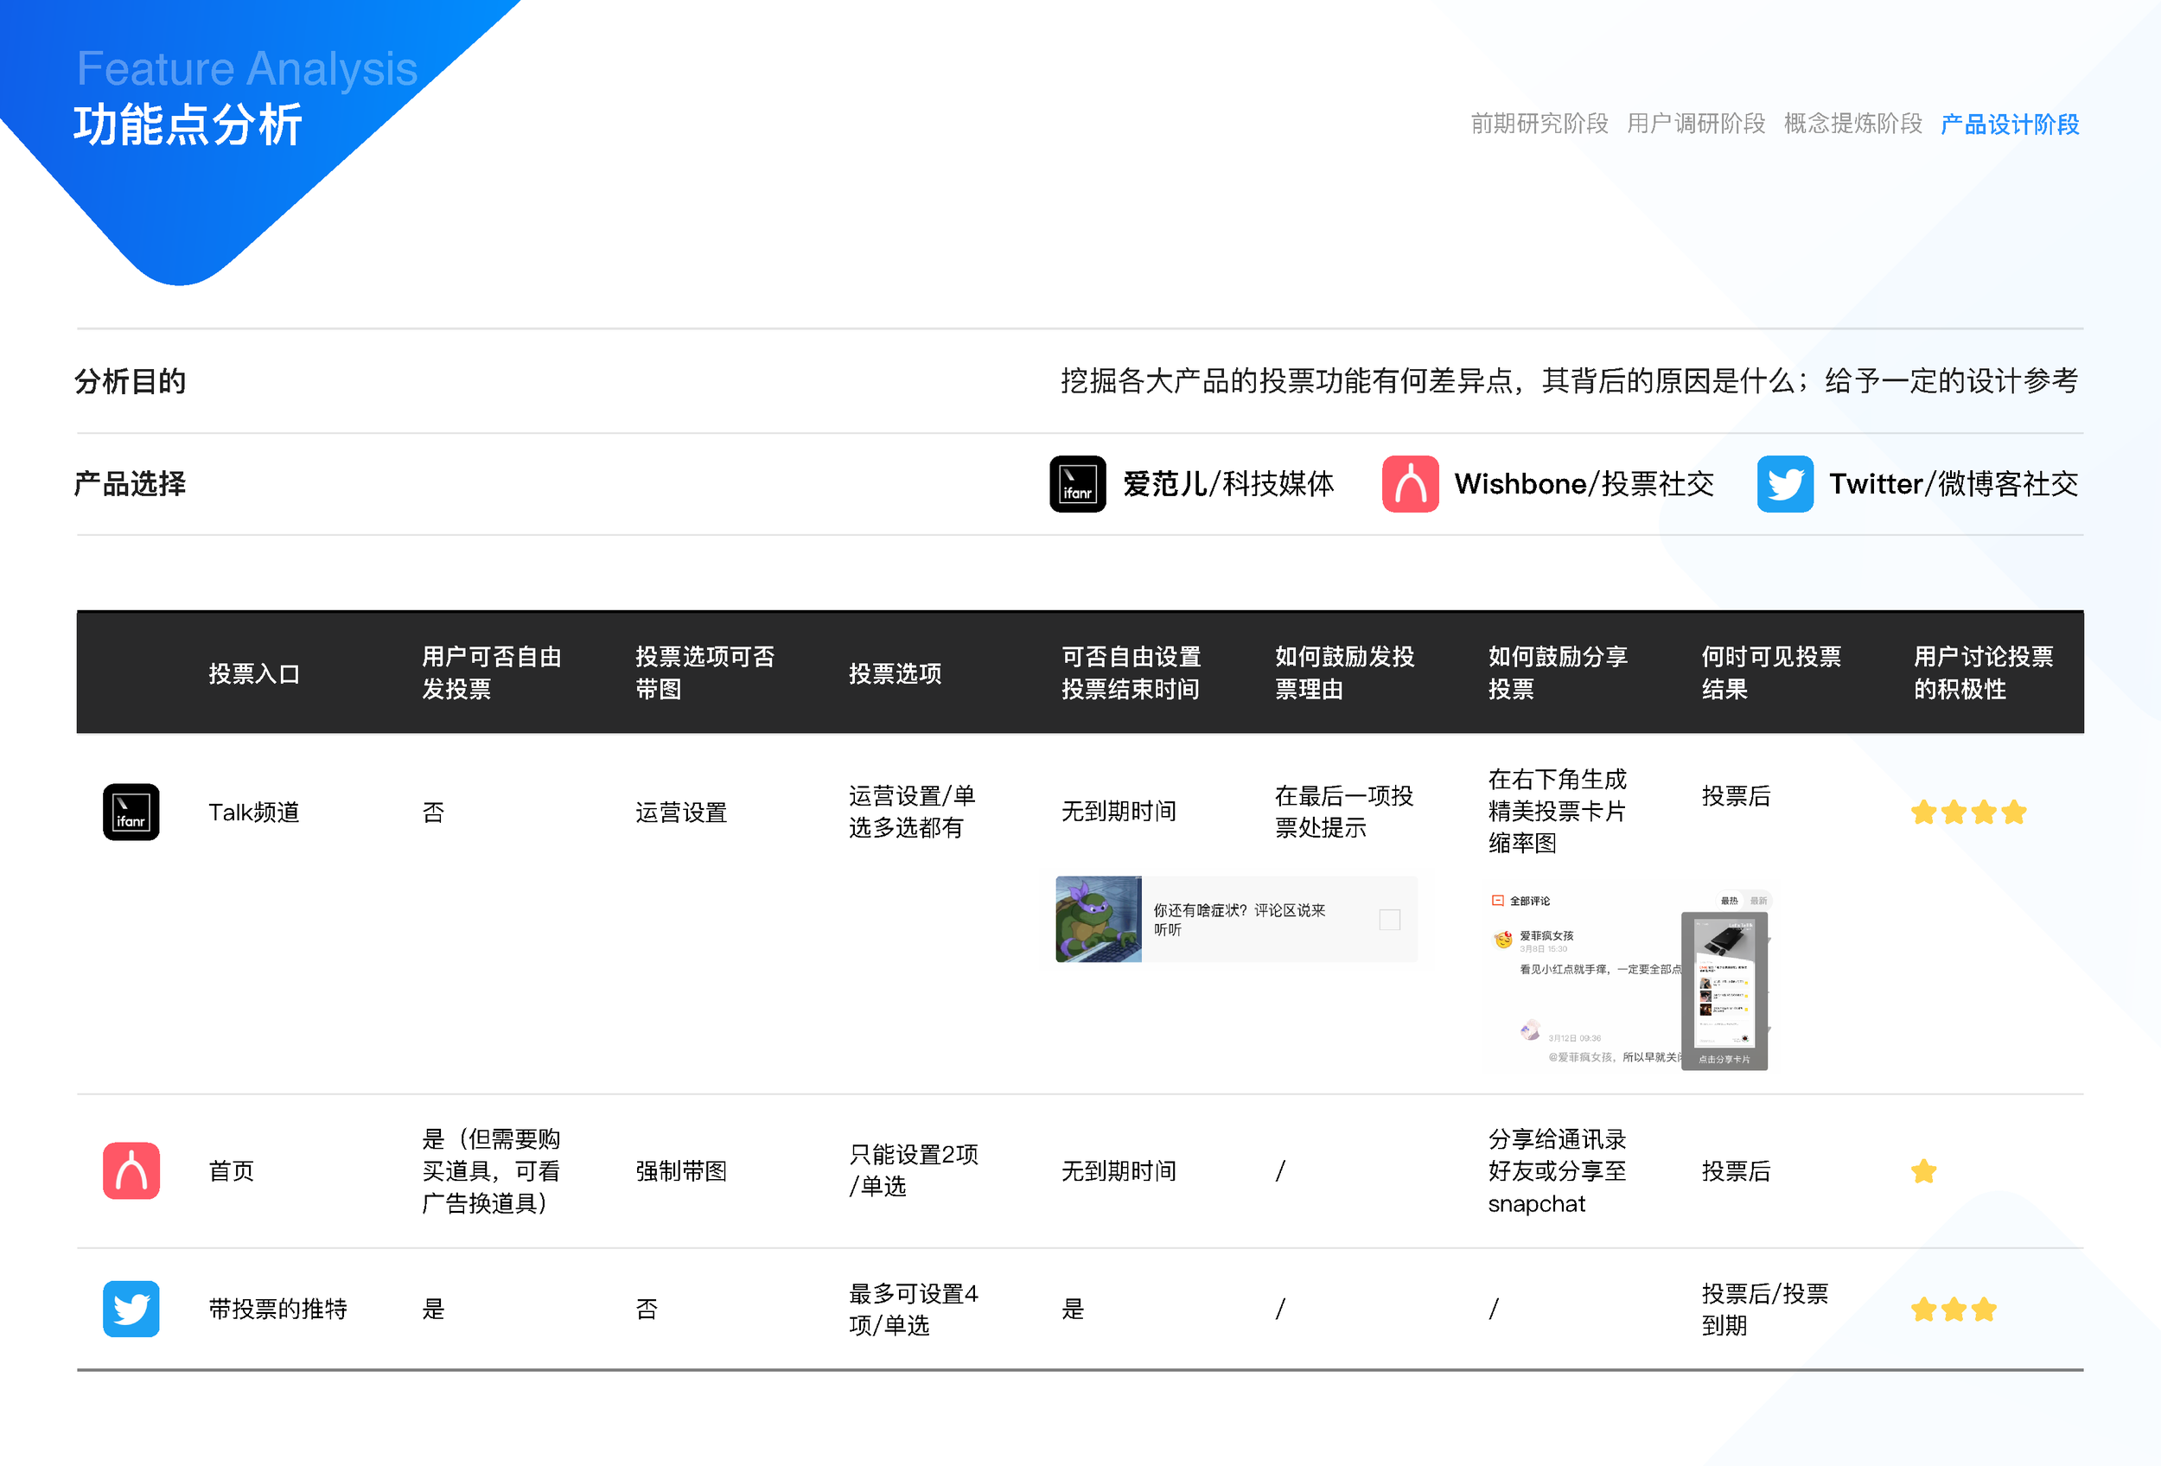The width and height of the screenshot is (2161, 1466).
Task: Click the 无到期时间 cell in the 首页 row
Action: coord(1119,1171)
